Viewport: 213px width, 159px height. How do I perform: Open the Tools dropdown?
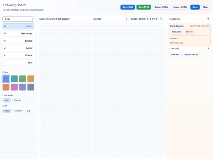point(18,19)
